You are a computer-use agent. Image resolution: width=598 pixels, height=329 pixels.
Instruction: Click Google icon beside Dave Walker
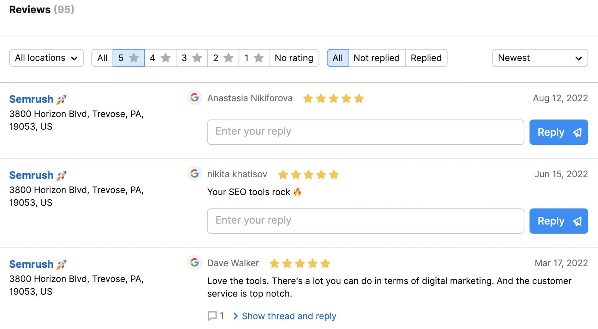(x=194, y=262)
